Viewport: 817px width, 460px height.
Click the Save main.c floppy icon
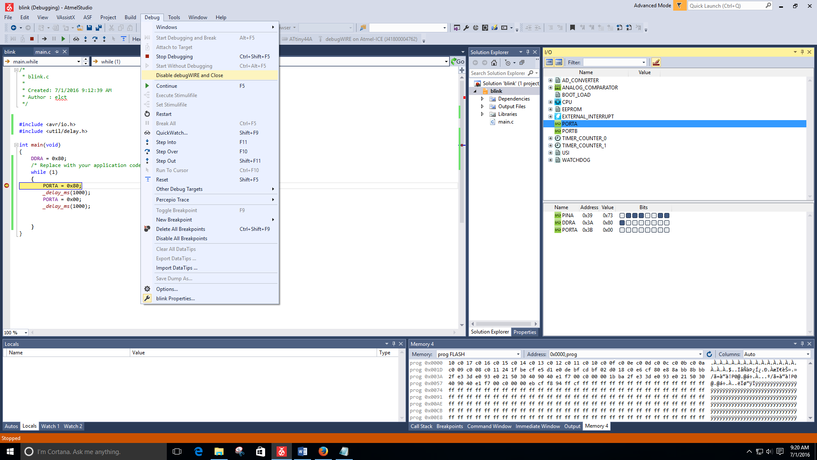(89, 28)
